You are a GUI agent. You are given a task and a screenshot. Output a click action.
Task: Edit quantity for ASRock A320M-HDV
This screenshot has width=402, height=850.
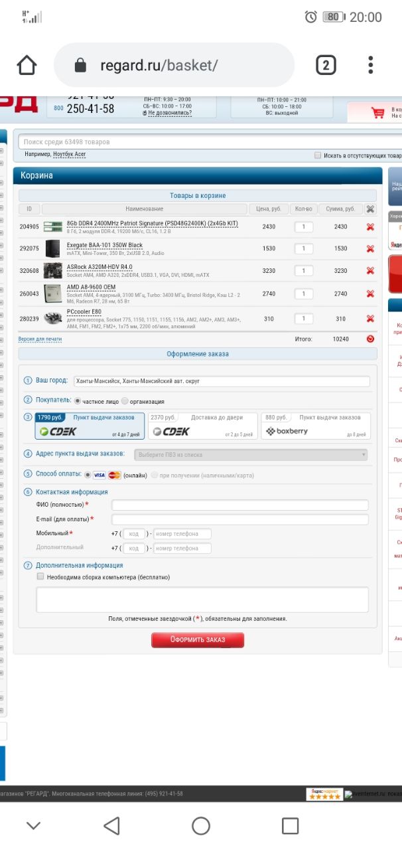pos(304,271)
